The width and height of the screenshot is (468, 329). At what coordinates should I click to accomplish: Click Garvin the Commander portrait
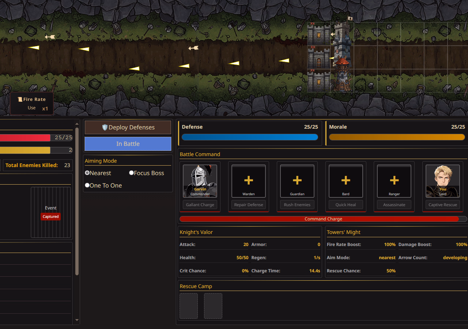[x=200, y=181]
